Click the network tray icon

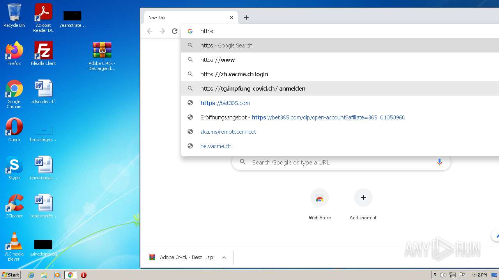pos(453,275)
